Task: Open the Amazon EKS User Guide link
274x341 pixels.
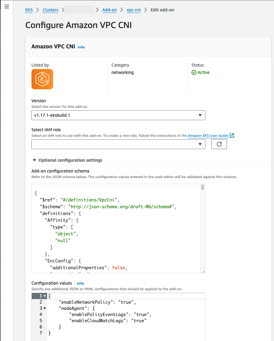Action: [x=208, y=136]
